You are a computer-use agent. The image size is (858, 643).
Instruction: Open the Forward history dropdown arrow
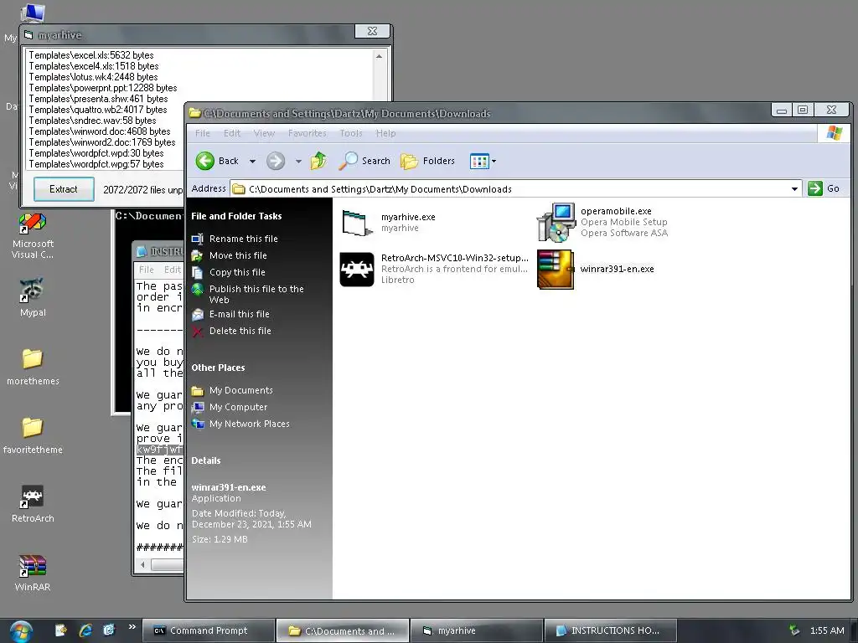coord(298,162)
